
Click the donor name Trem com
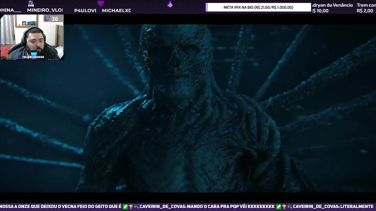(366, 5)
